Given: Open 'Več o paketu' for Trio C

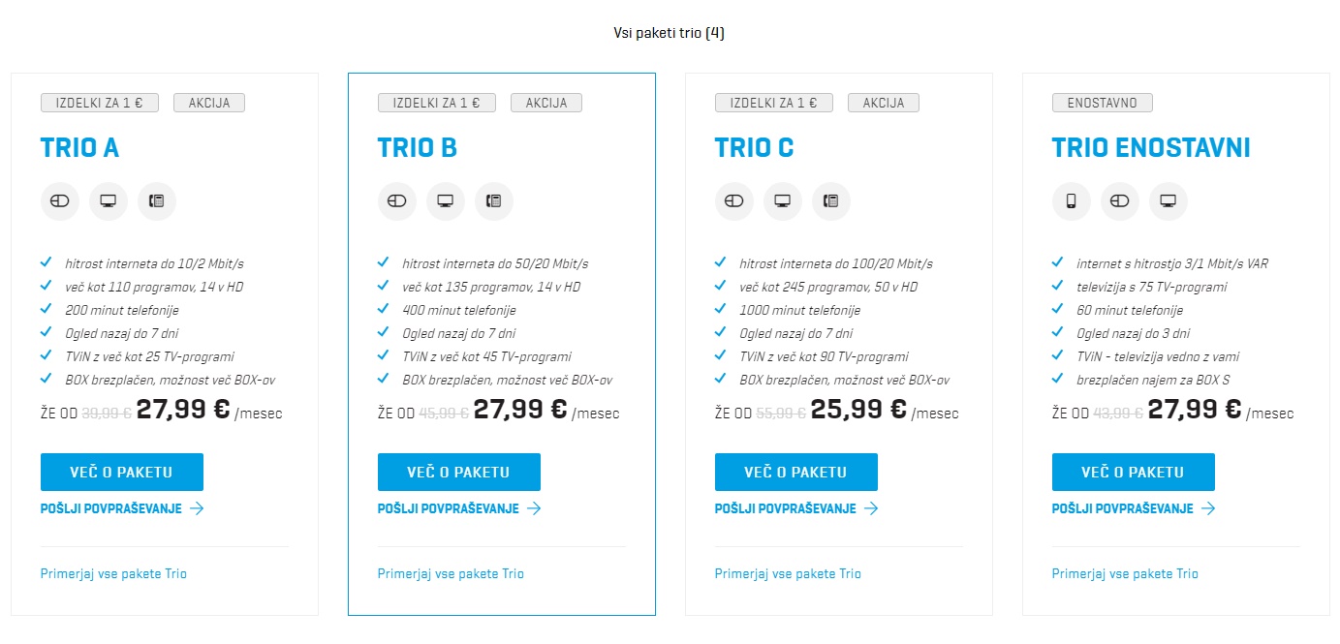Looking at the screenshot, I should pyautogui.click(x=796, y=472).
